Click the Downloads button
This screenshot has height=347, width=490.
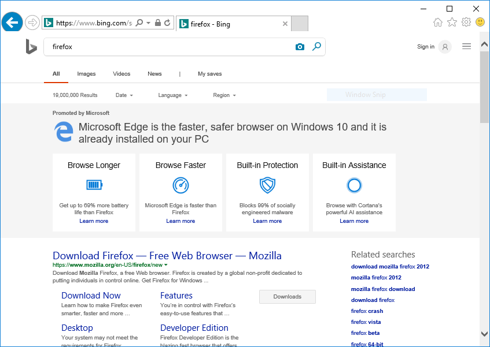coord(287,297)
